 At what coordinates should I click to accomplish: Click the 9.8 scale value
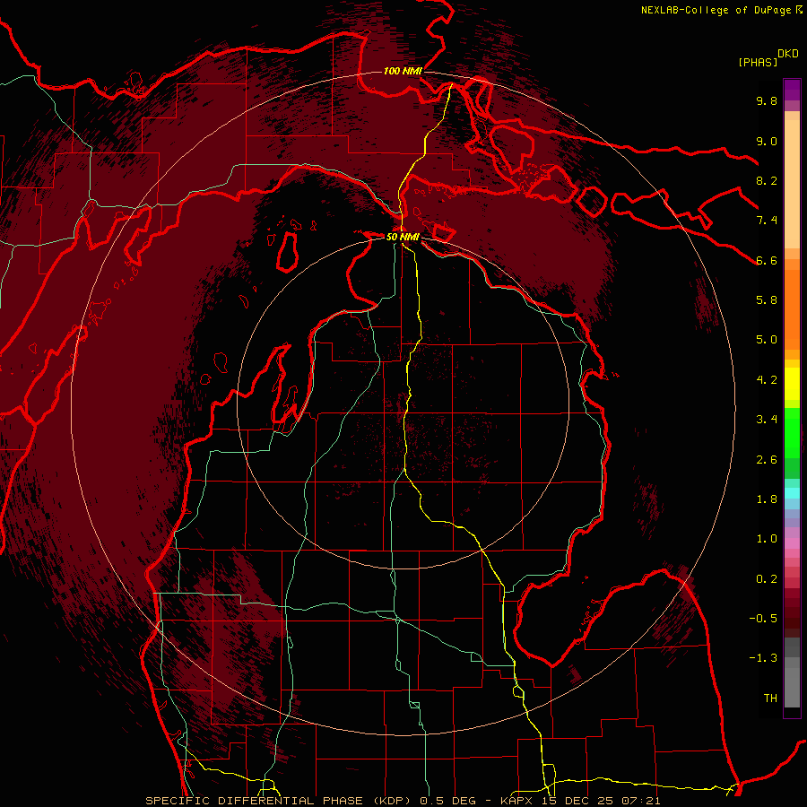767,100
